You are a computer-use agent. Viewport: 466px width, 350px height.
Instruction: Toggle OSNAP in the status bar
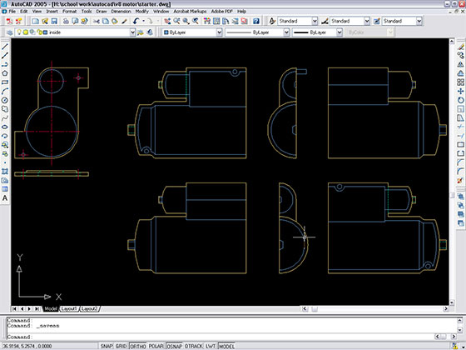click(174, 346)
